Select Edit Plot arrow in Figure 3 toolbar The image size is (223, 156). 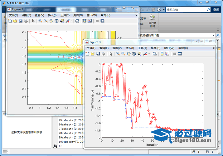click(x=111, y=54)
